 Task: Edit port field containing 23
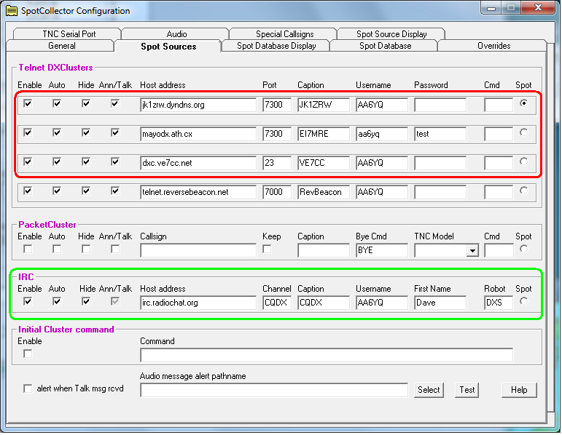(277, 163)
